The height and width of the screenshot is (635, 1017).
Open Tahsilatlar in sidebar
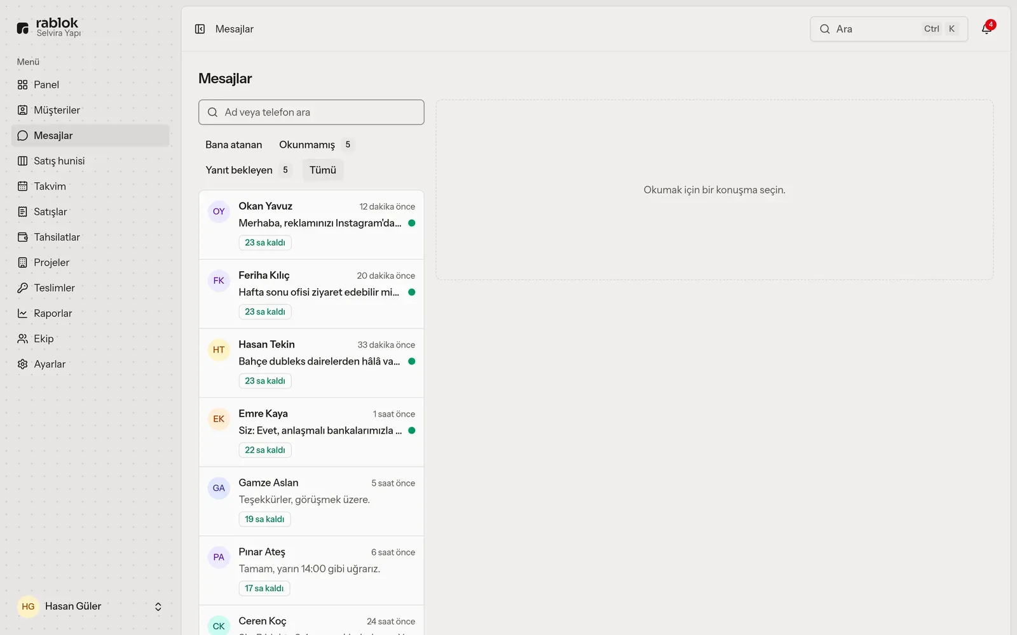coord(90,237)
